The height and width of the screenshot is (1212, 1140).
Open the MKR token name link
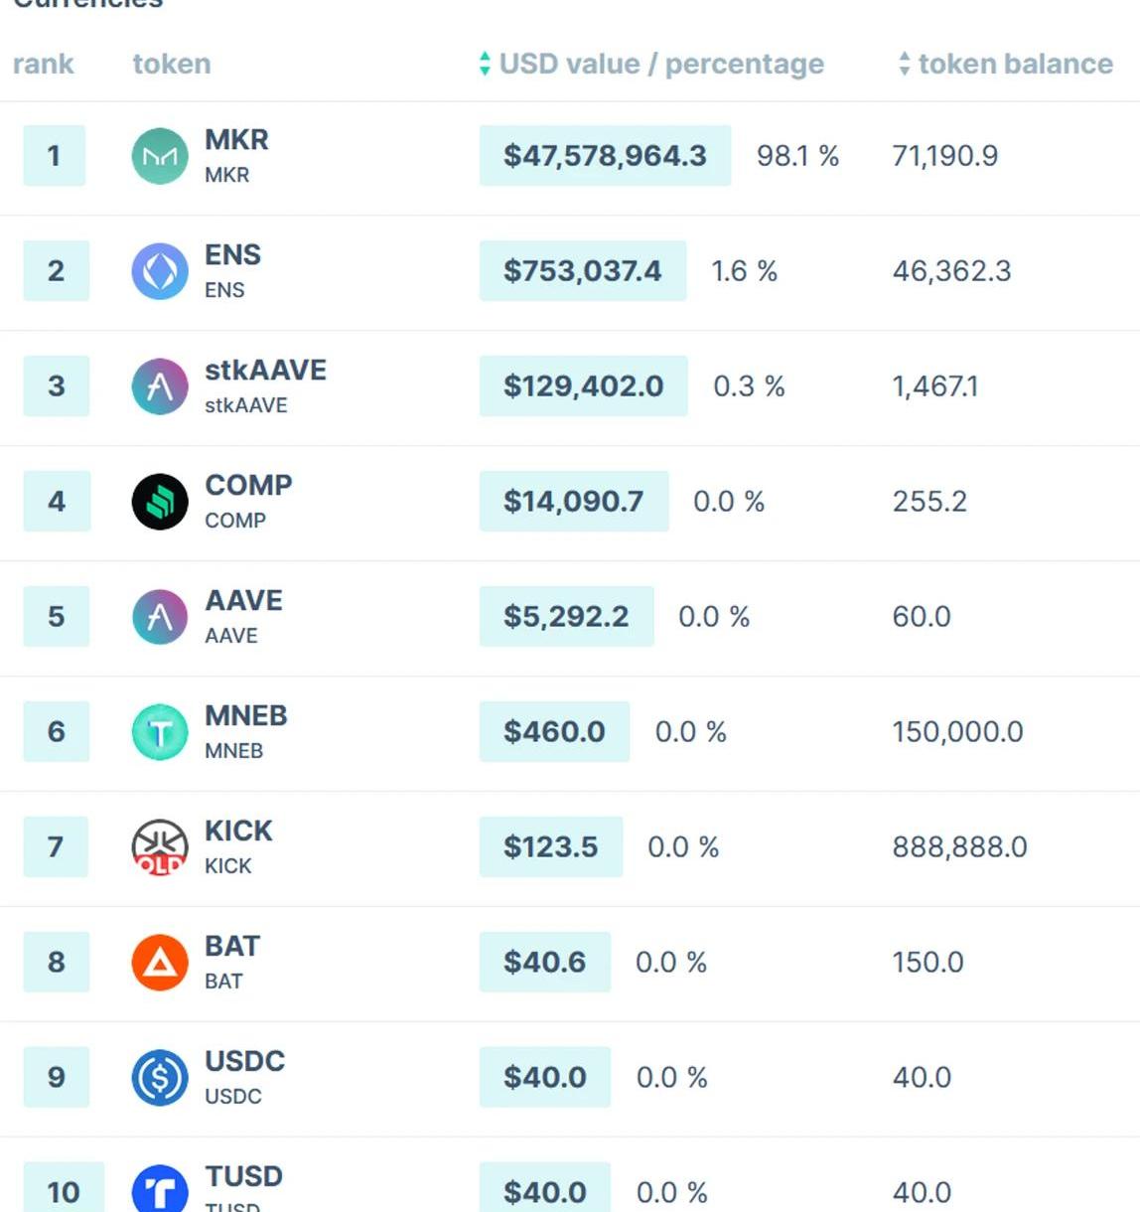236,140
